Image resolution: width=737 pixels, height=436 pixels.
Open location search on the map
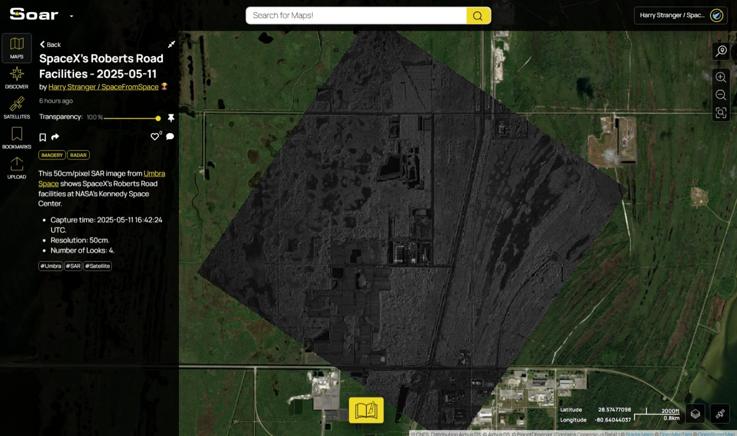point(721,51)
